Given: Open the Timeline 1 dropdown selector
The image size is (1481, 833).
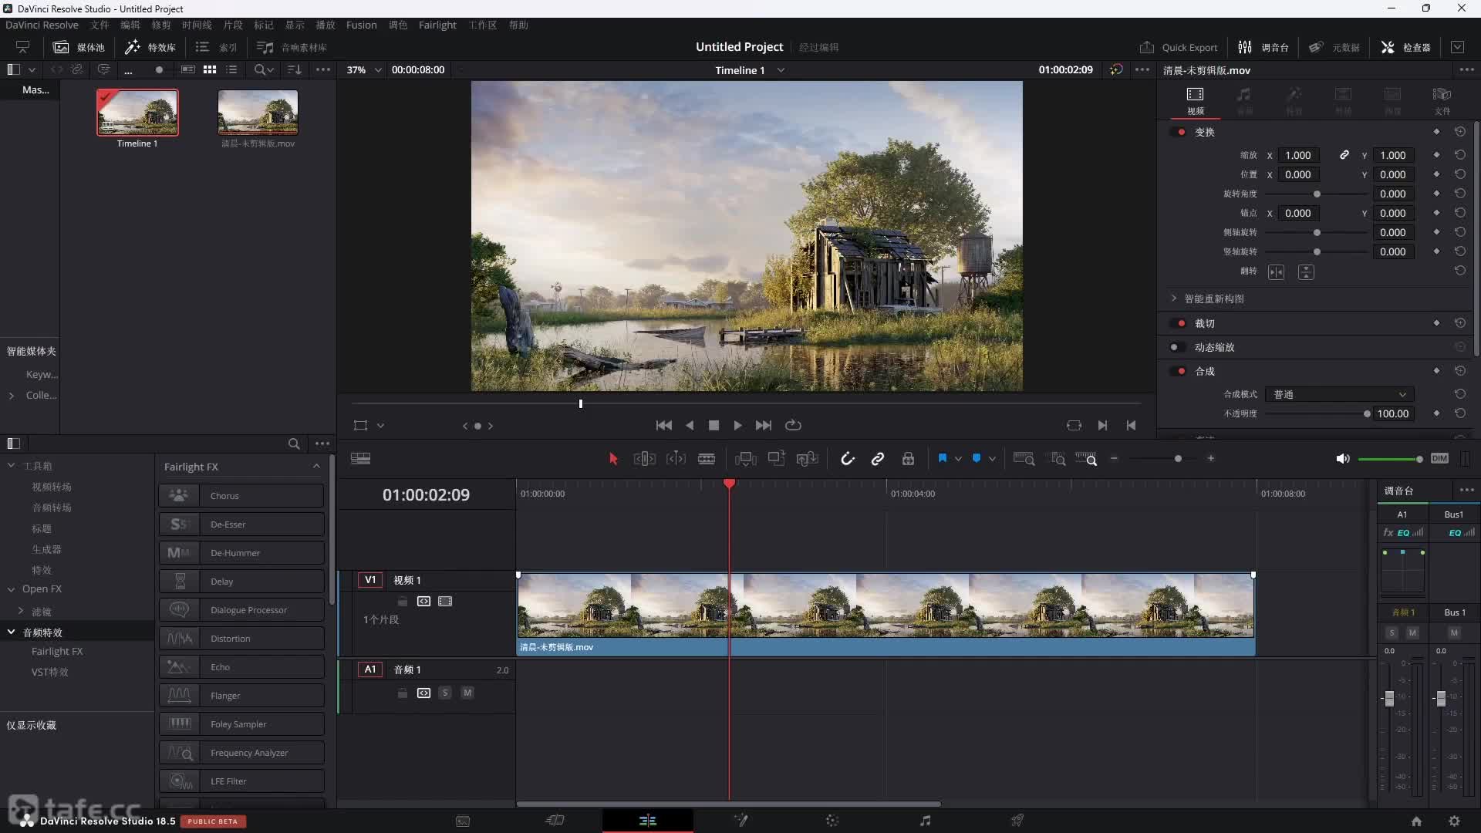Looking at the screenshot, I should coord(781,69).
